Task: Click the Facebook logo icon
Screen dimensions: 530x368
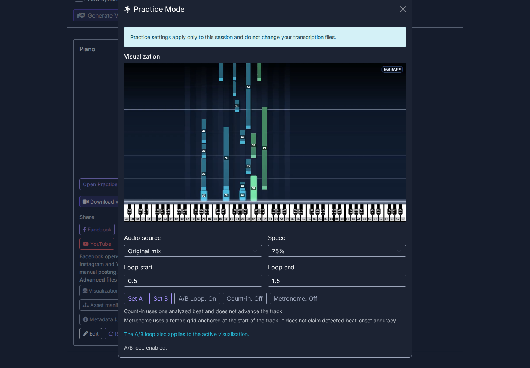Action: (85, 230)
